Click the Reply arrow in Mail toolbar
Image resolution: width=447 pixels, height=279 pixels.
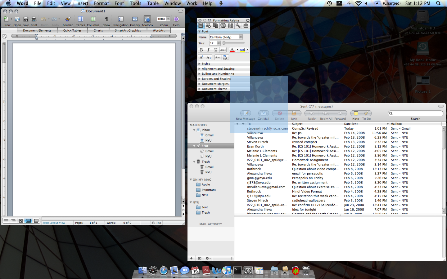click(312, 113)
